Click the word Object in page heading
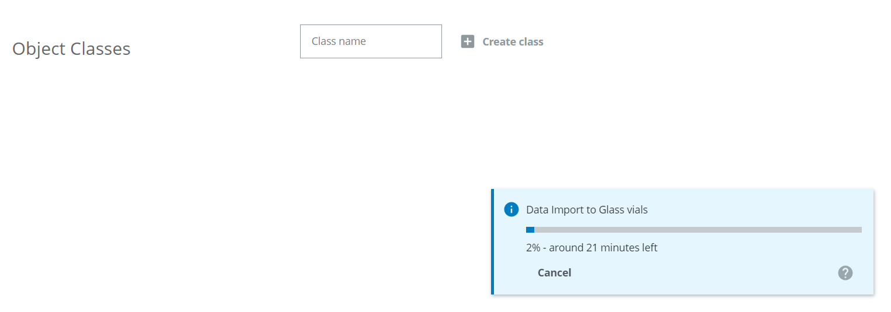 point(39,48)
